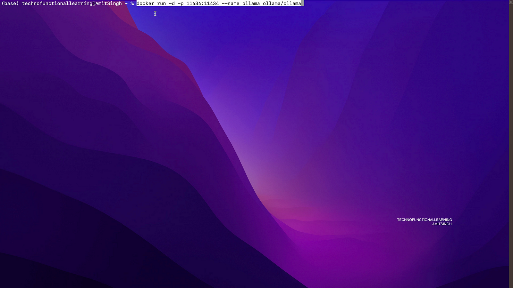Click the '(base)' conda environment prefix
The image size is (513, 288).
pyautogui.click(x=10, y=4)
